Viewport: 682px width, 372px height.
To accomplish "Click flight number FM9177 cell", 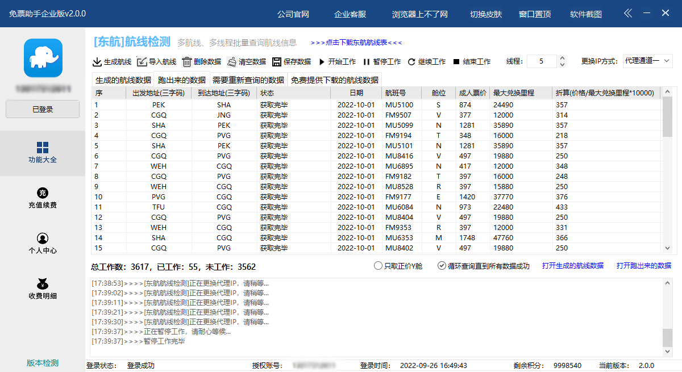I will 402,197.
